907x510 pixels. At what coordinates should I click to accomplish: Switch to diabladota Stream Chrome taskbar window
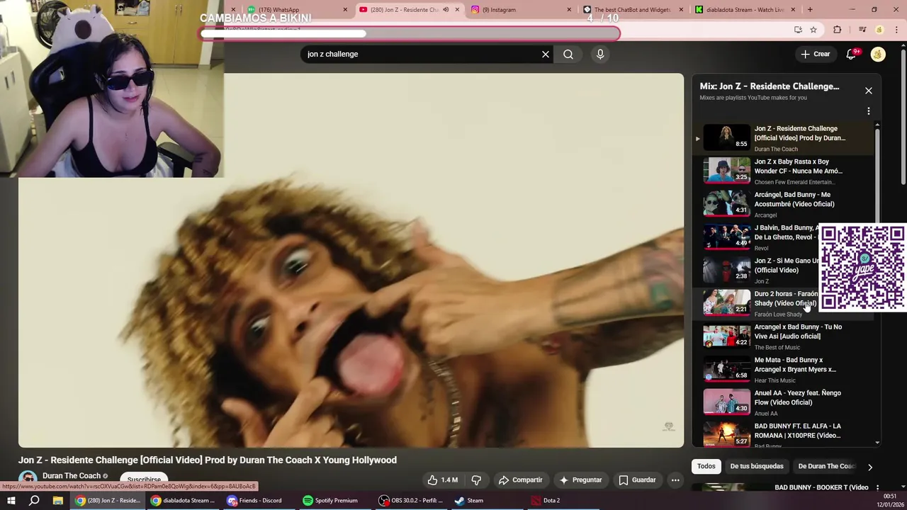click(183, 500)
